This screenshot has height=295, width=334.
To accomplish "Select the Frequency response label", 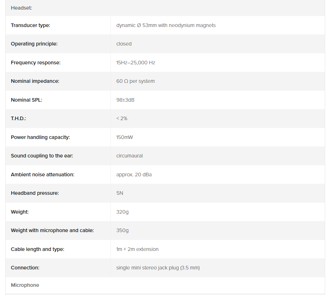I will pos(36,63).
